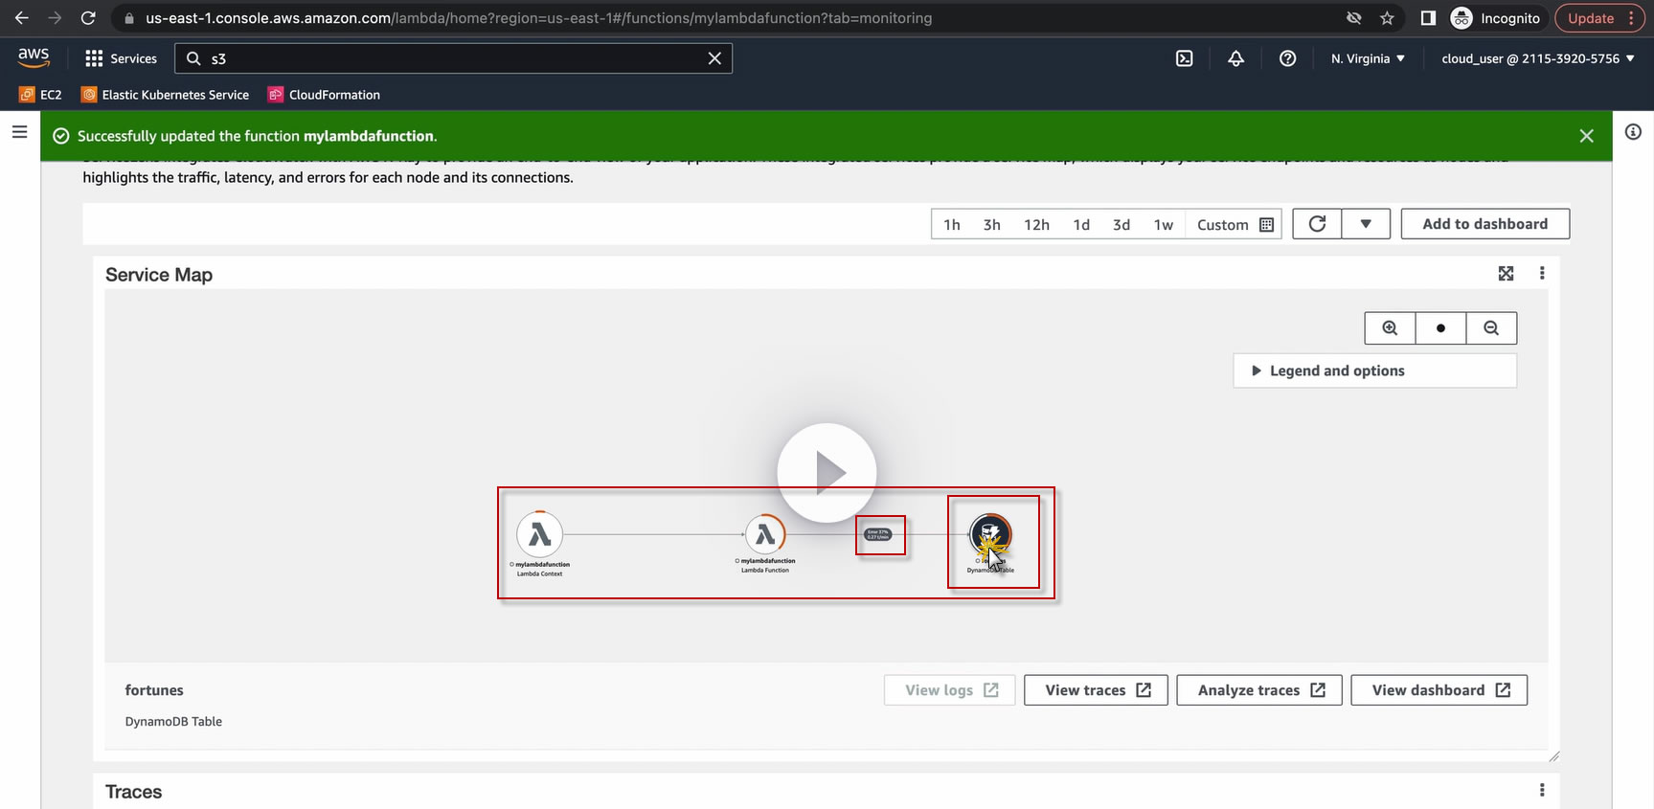Expand Legend and options

[1375, 371]
